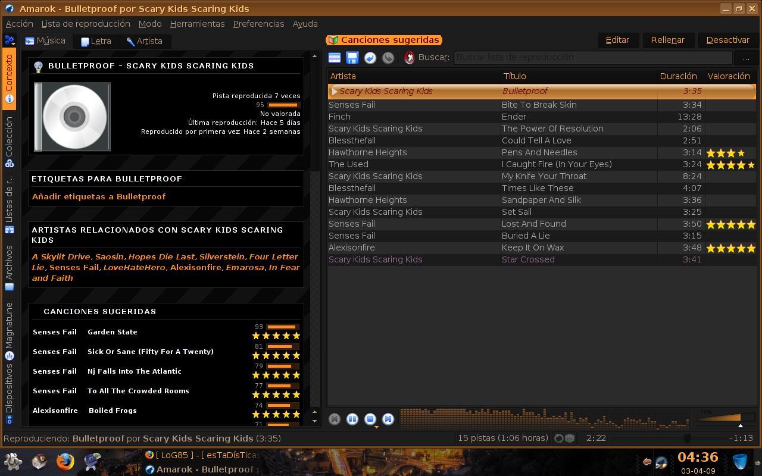Viewport: 762px width, 476px height.
Task: Open the Preferencias menu
Action: coord(258,24)
